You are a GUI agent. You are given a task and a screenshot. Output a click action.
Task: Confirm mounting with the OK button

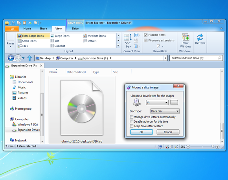[x=142, y=132]
